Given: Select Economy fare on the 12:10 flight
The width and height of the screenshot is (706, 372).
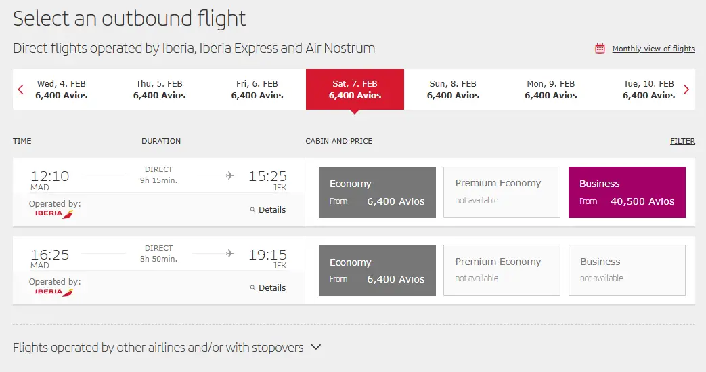Looking at the screenshot, I should pos(377,192).
